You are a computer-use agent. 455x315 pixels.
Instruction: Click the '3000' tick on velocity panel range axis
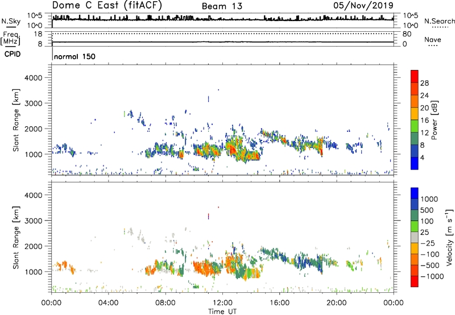[33, 221]
